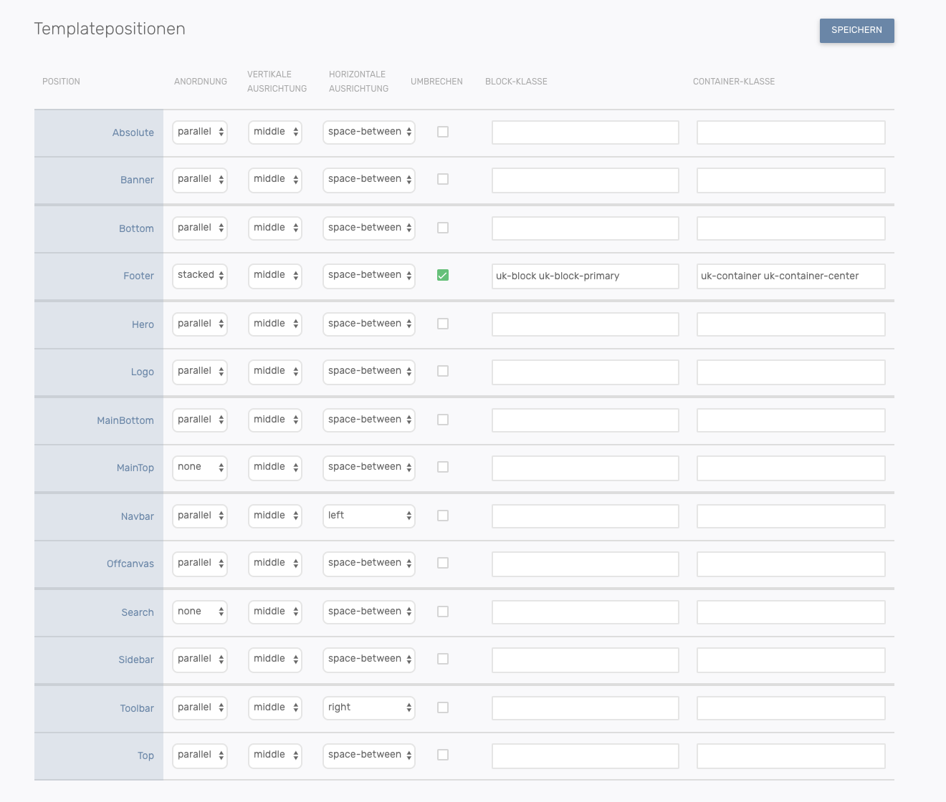946x802 pixels.
Task: Click the MainBottom position label
Action: (125, 420)
